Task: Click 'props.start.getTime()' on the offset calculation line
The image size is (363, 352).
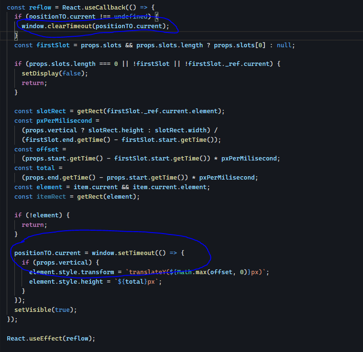Action: (x=64, y=159)
